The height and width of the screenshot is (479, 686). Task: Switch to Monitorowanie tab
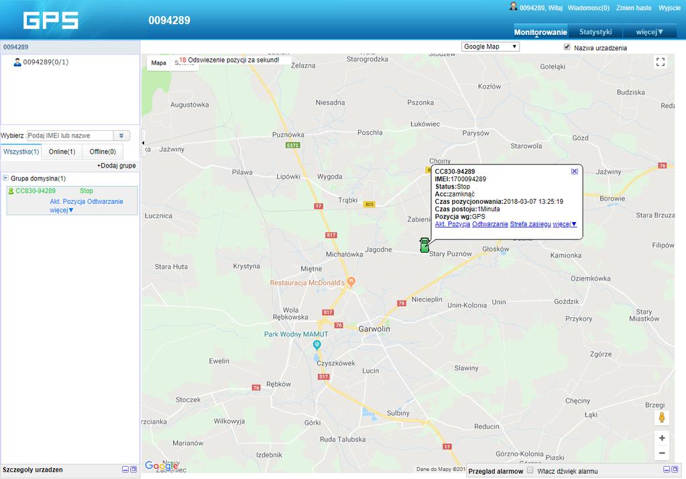tap(540, 32)
